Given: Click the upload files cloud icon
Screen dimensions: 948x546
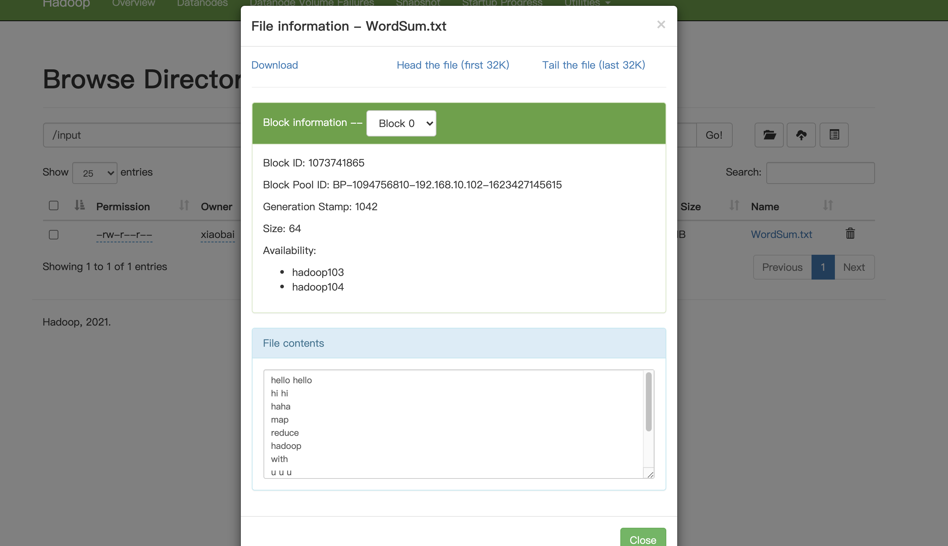Looking at the screenshot, I should (801, 135).
